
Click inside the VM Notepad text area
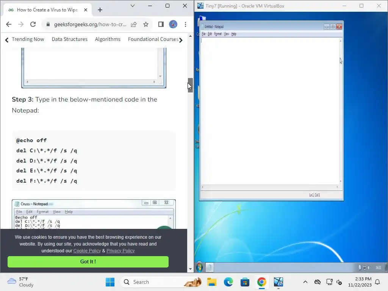[x=269, y=111]
